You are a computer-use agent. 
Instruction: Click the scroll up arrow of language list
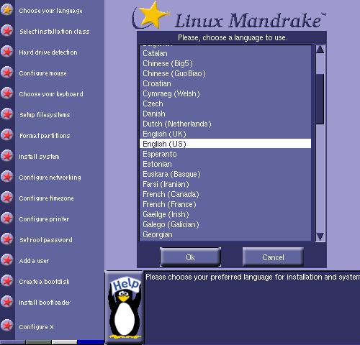pos(320,50)
